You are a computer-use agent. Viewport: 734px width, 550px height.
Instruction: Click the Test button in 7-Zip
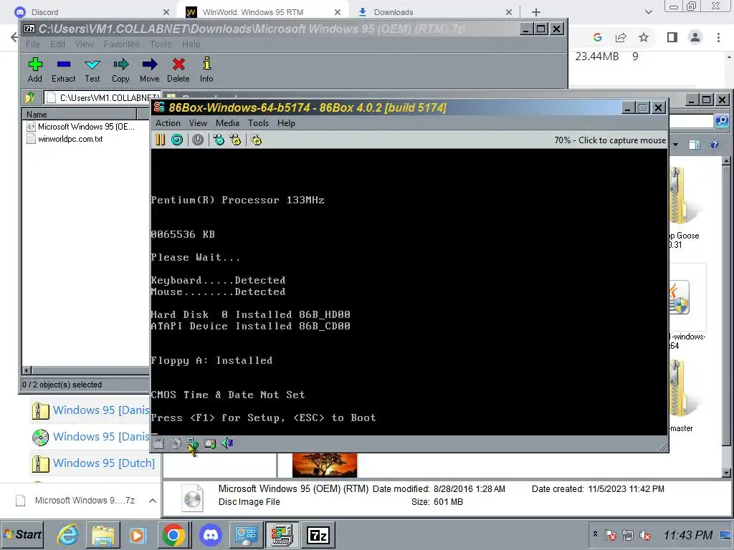[92, 70]
